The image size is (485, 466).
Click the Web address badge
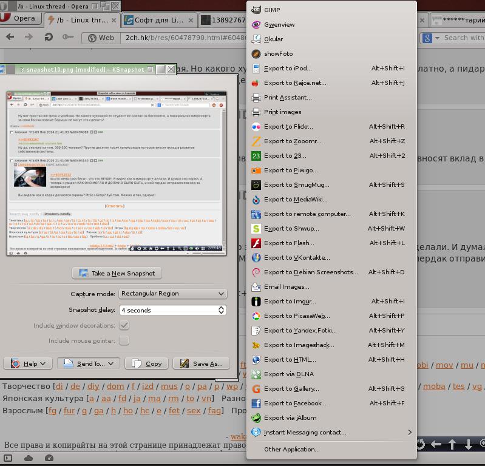(x=101, y=38)
